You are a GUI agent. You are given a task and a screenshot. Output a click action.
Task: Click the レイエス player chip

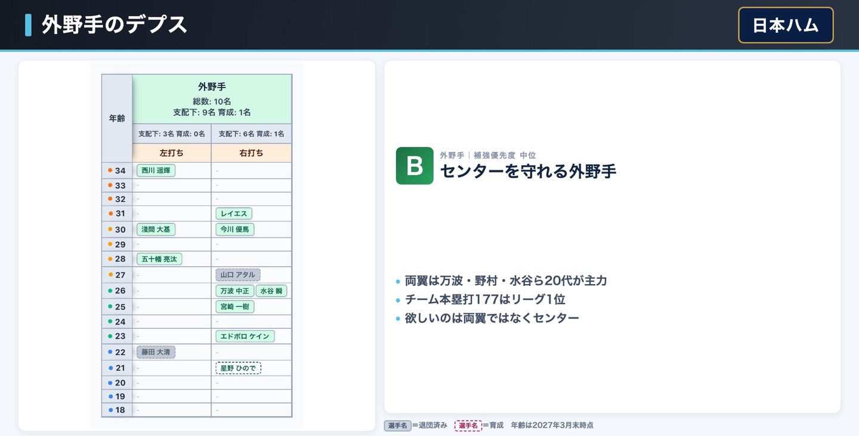234,213
